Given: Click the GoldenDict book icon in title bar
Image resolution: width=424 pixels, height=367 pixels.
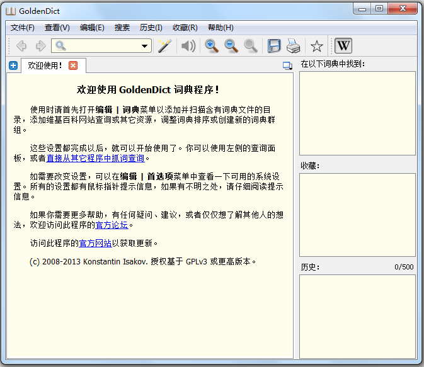Looking at the screenshot, I should tap(11, 11).
